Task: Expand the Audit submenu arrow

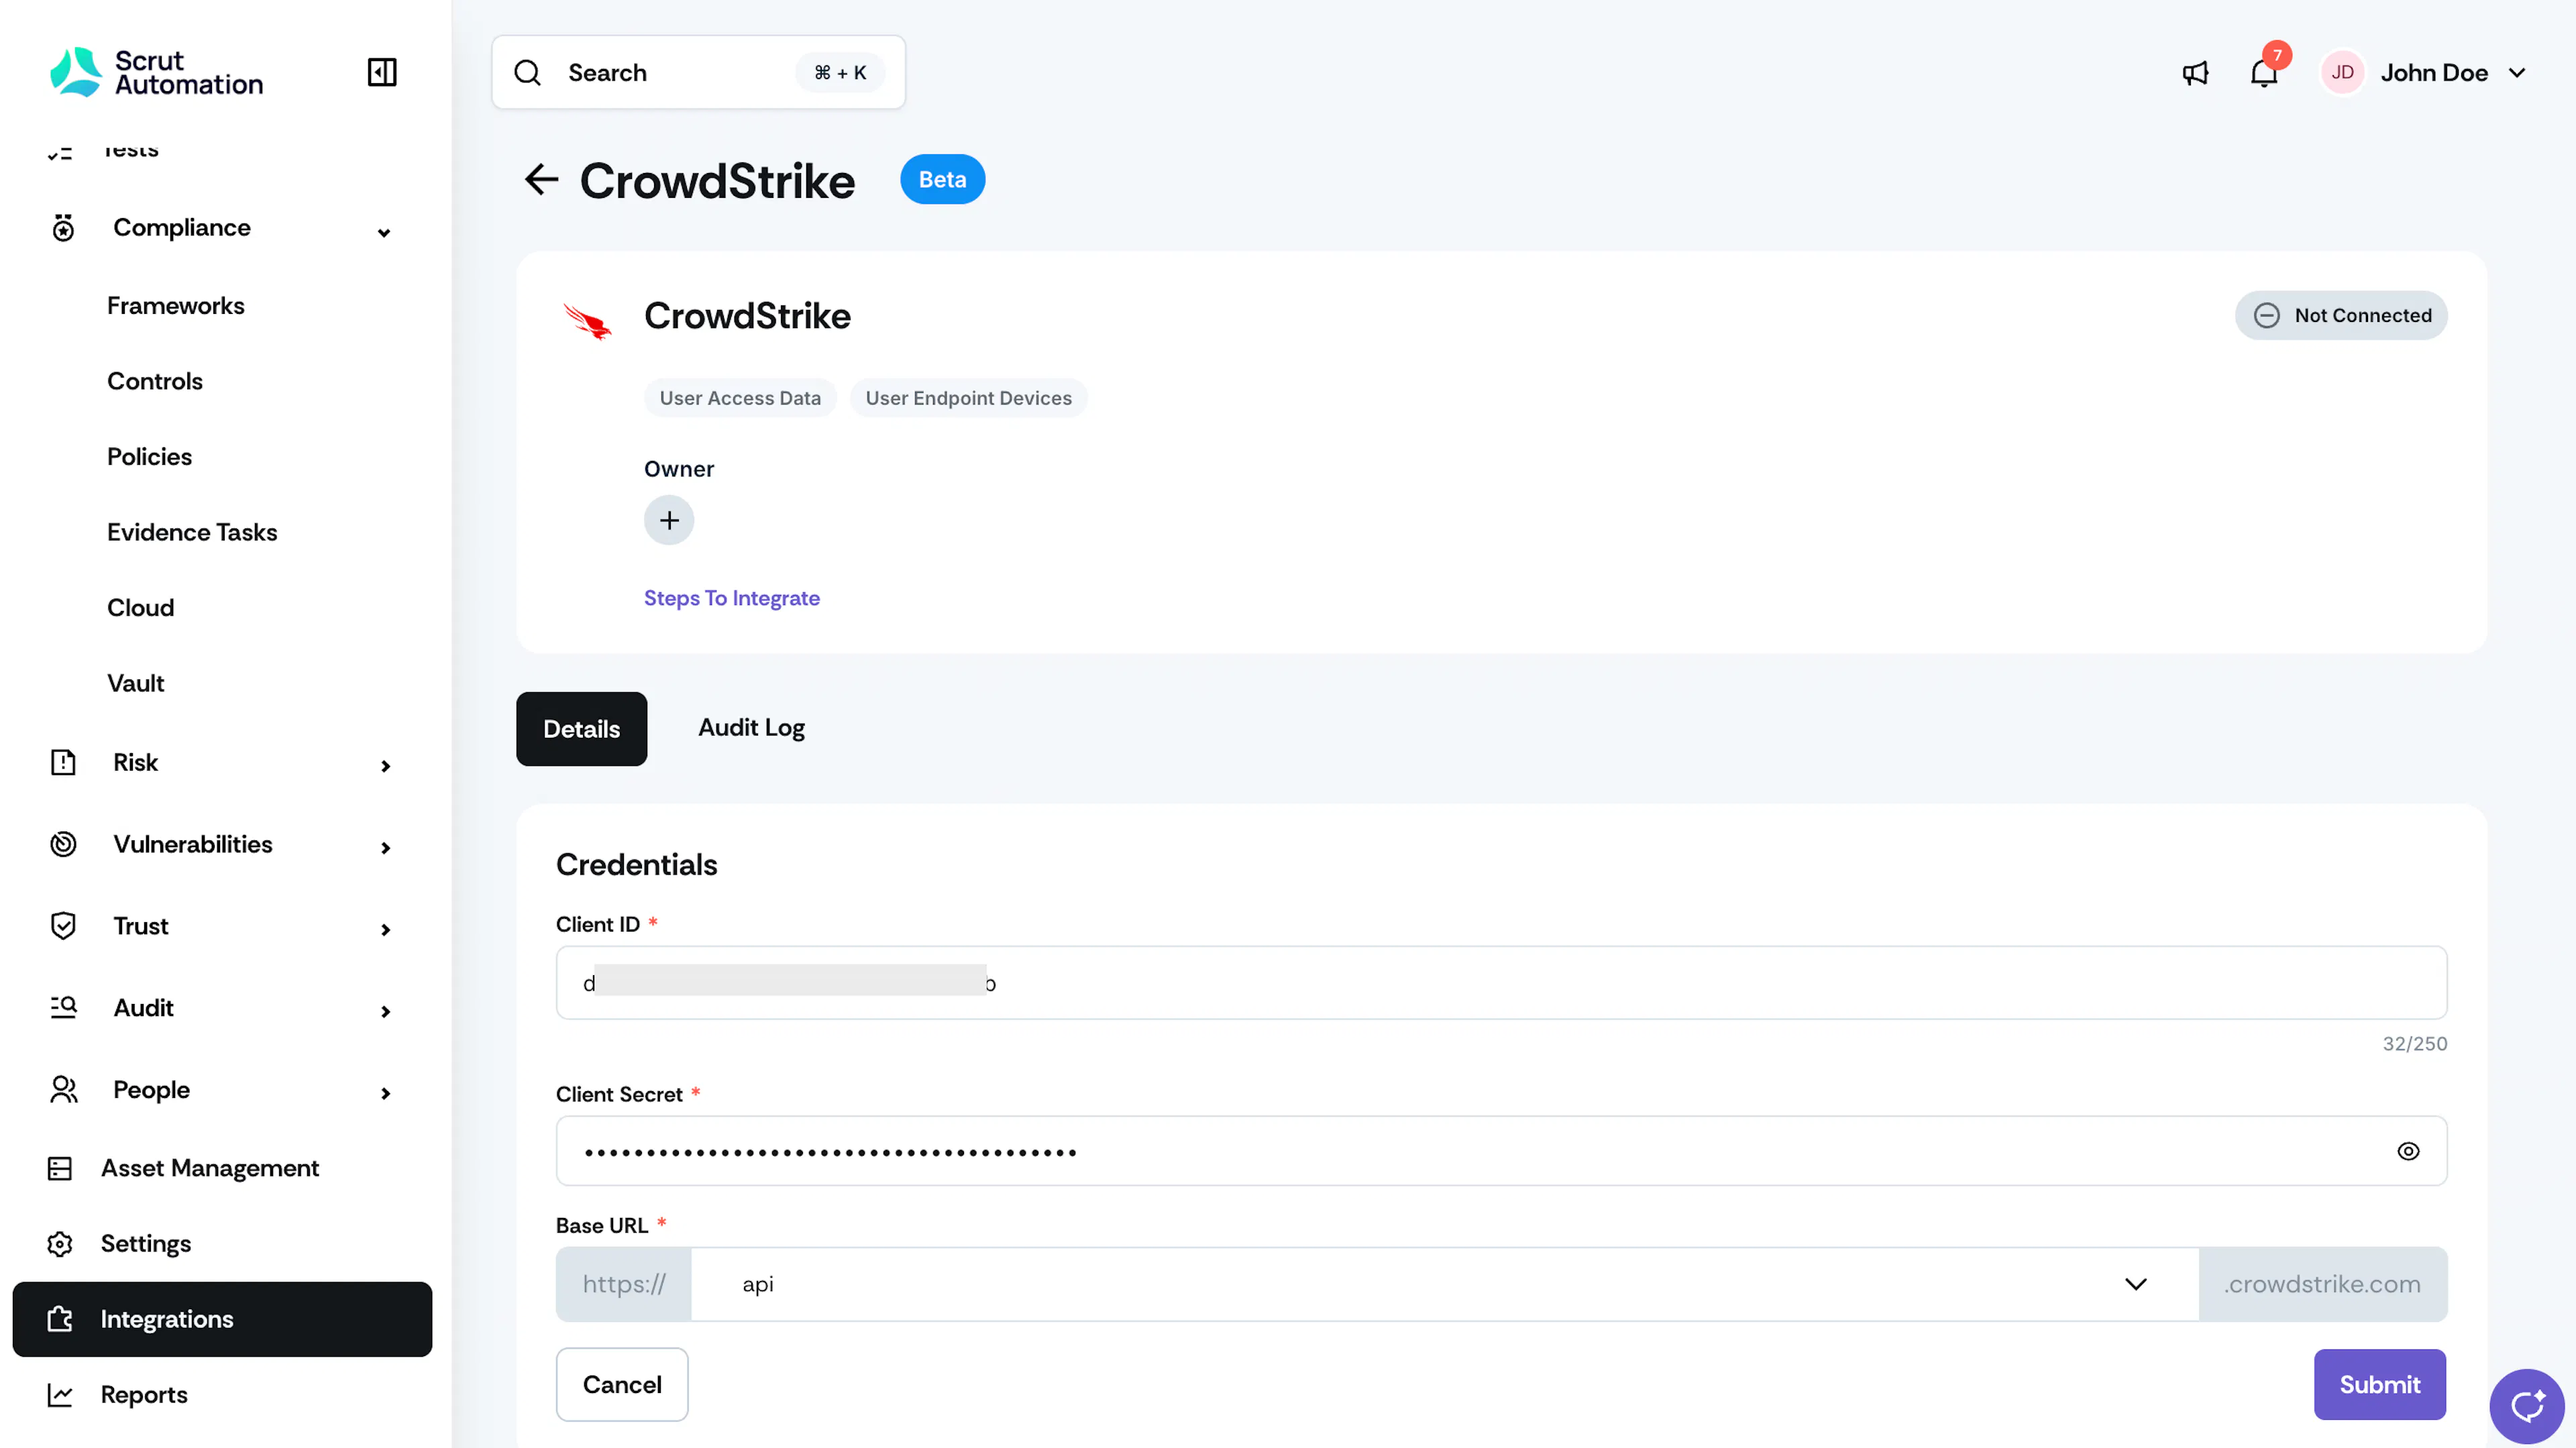Action: (385, 1012)
